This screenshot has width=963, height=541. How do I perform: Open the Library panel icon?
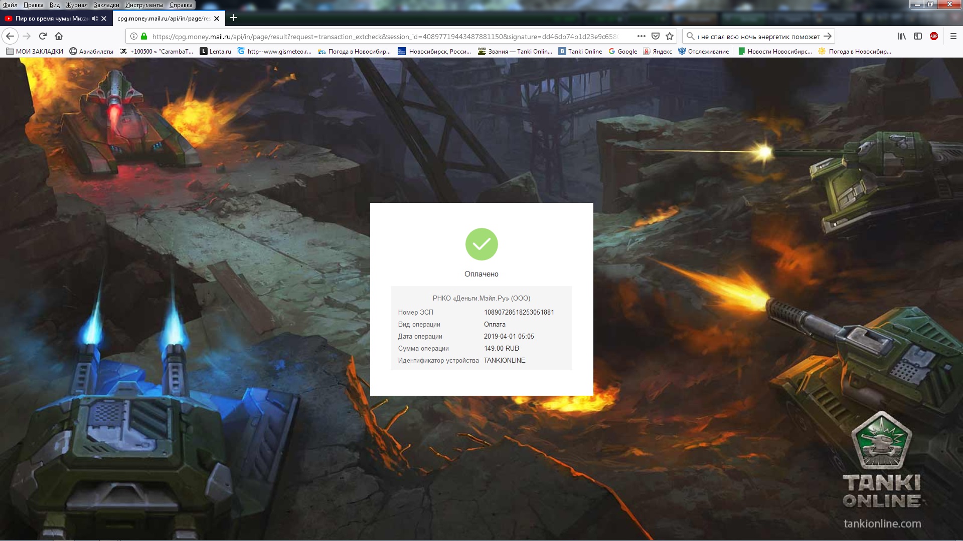click(x=902, y=36)
